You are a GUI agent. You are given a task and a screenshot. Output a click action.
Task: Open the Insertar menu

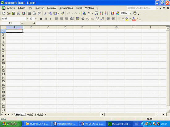[40, 8]
